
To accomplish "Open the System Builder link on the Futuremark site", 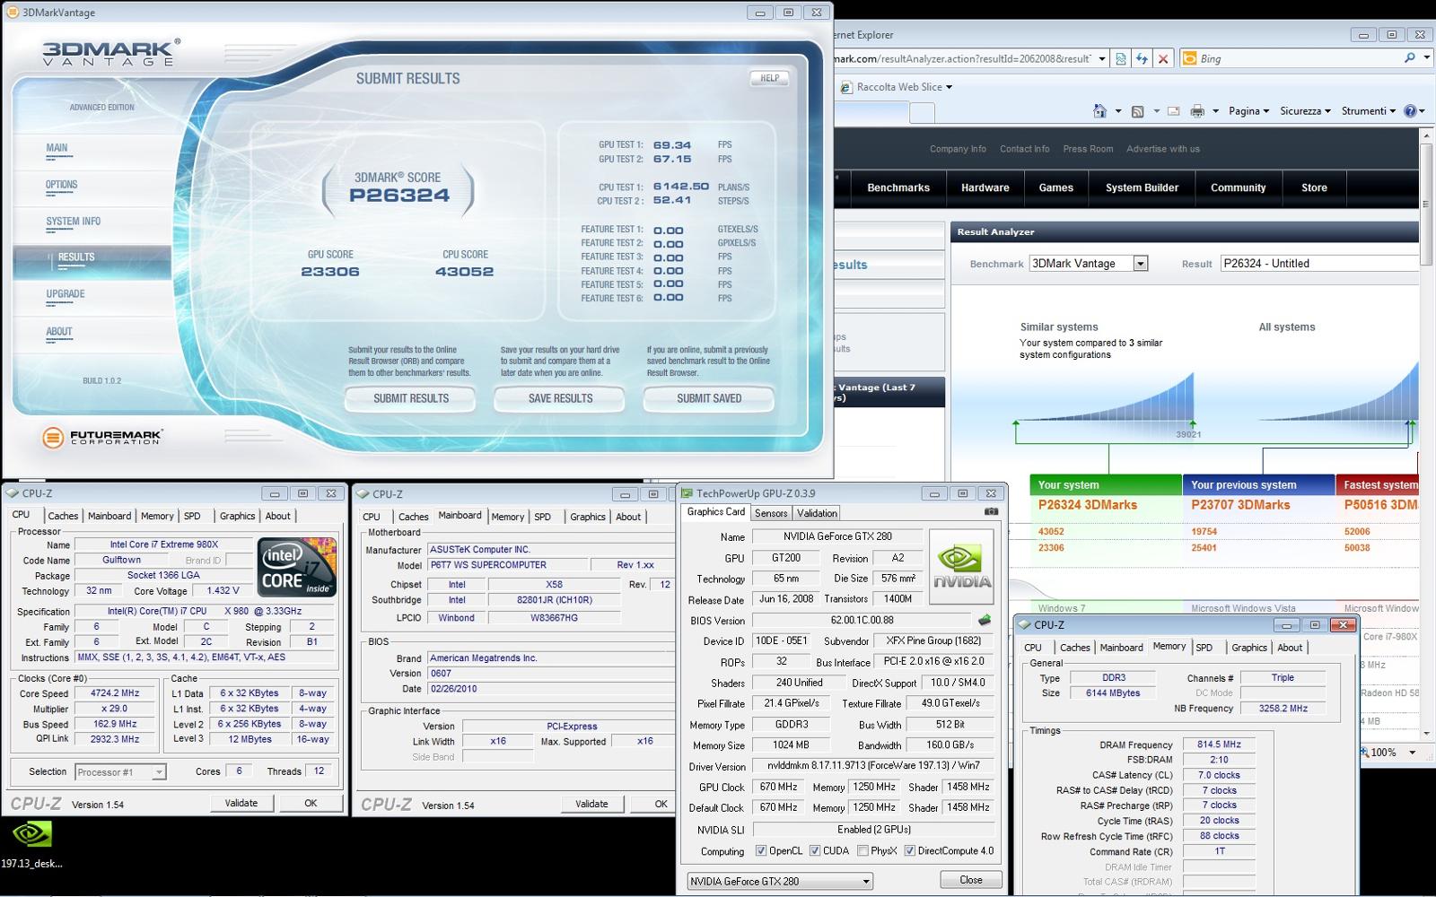I will [x=1142, y=187].
